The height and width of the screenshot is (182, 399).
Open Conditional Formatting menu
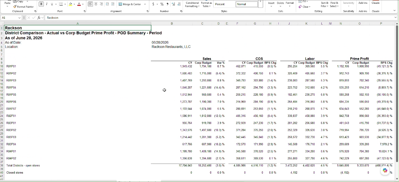[192, 4]
